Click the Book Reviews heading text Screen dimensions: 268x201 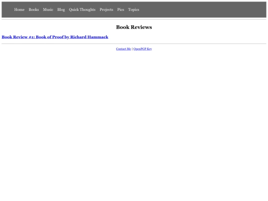134,27
